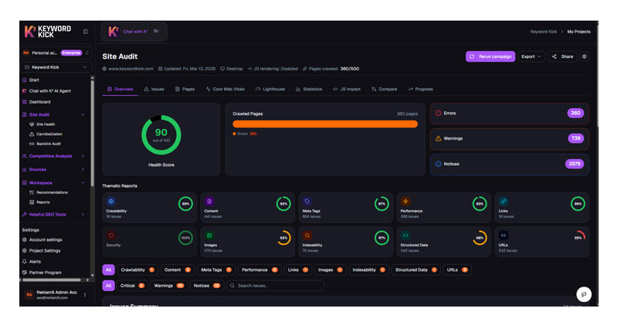Click the Crawlability report icon
Screen dimensions: 618x322
coord(111,202)
